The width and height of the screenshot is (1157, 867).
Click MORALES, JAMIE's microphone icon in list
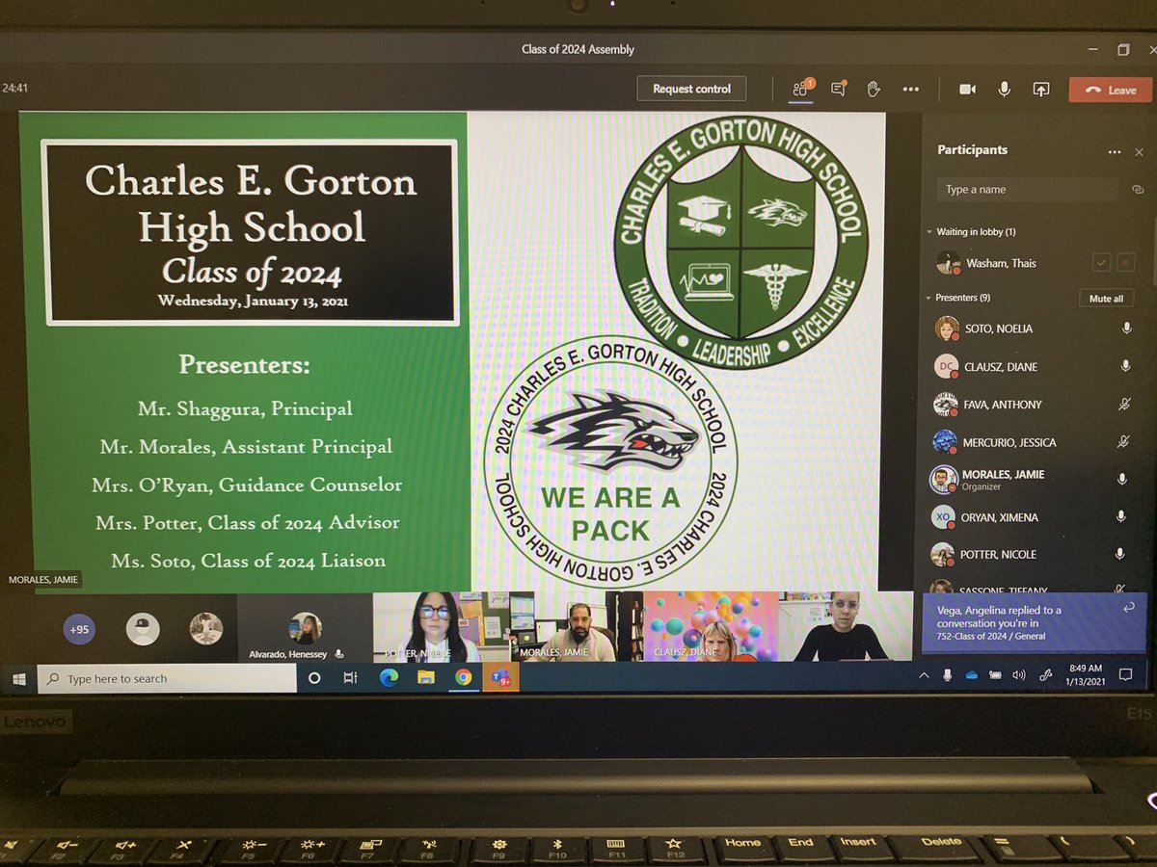(x=1122, y=479)
